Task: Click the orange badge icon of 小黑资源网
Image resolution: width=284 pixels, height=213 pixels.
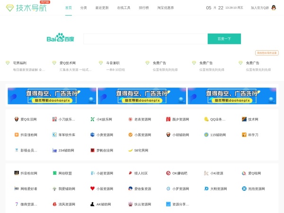Action: (x=130, y=135)
